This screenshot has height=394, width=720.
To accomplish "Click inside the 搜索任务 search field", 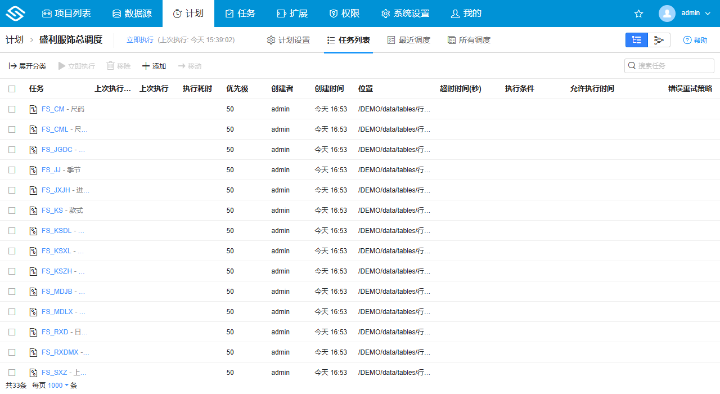I will click(669, 65).
